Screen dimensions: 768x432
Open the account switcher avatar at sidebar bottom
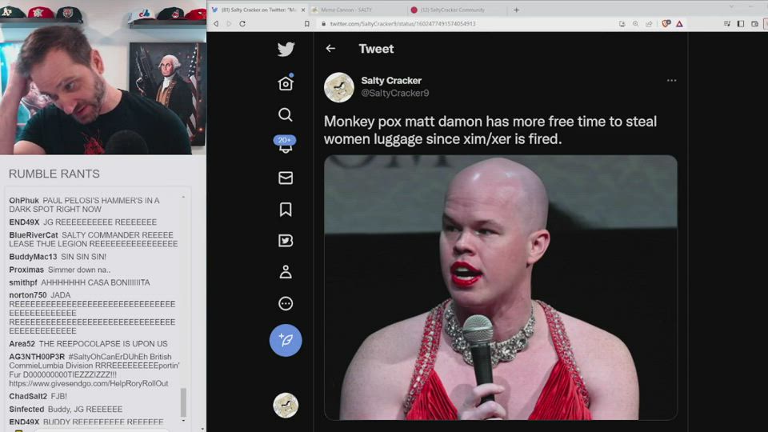[x=286, y=405]
